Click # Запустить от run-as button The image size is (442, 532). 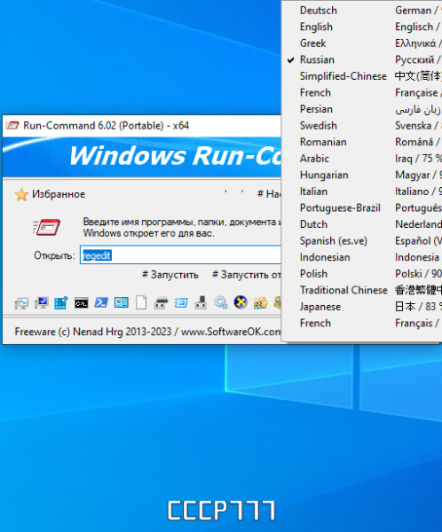(247, 275)
